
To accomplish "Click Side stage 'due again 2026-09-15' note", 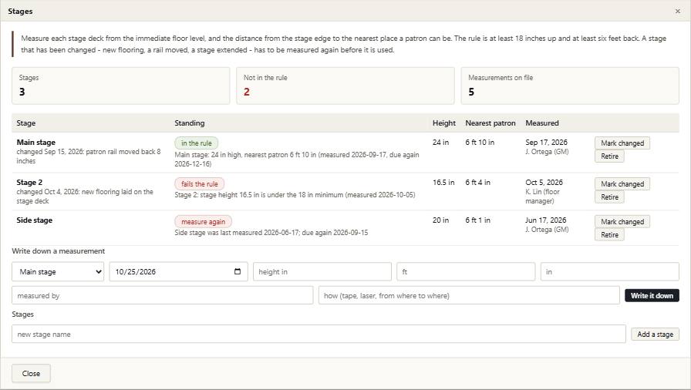I will coord(271,233).
